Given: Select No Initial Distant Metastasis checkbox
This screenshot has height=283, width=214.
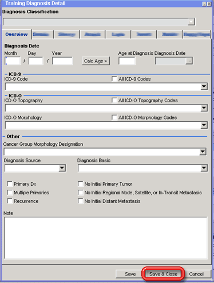Looking at the screenshot, I should coord(81,201).
